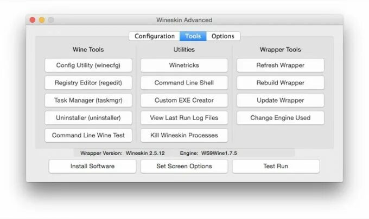
Task: Select the Tools tab
Action: pos(193,36)
